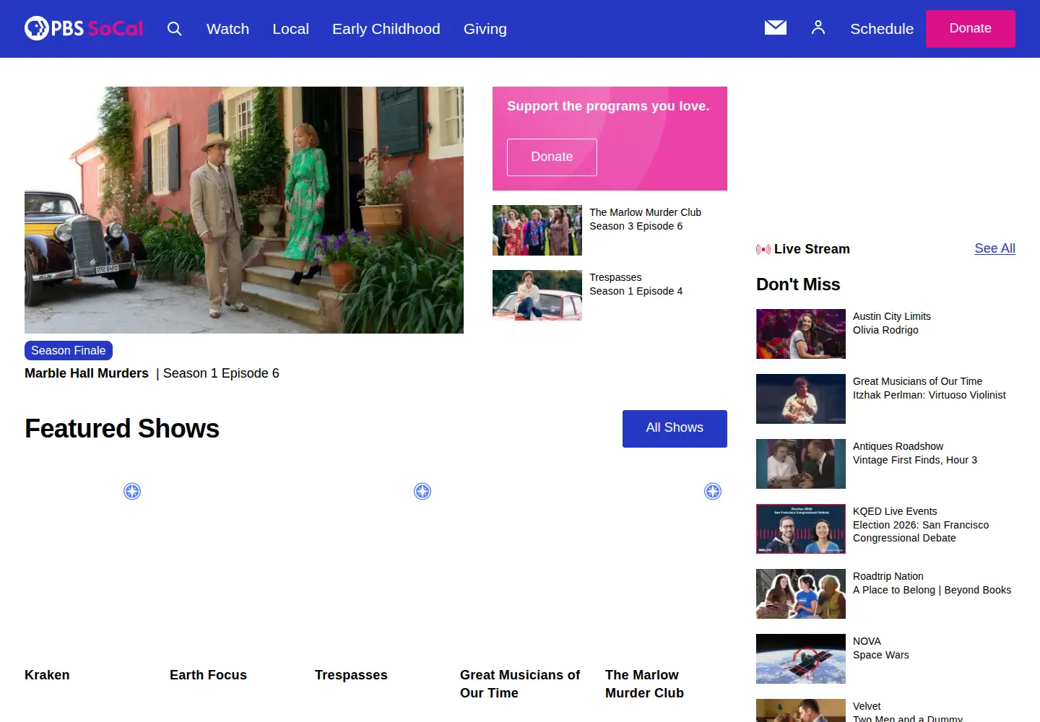1040x722 pixels.
Task: Open the Earth Focus featured show
Action: pyautogui.click(x=208, y=675)
